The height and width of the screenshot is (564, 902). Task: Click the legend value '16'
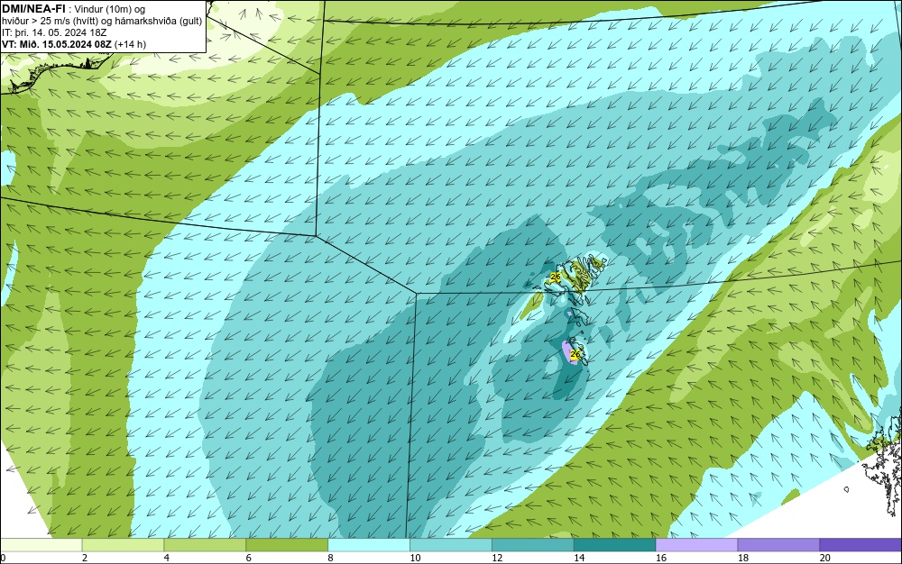point(661,558)
